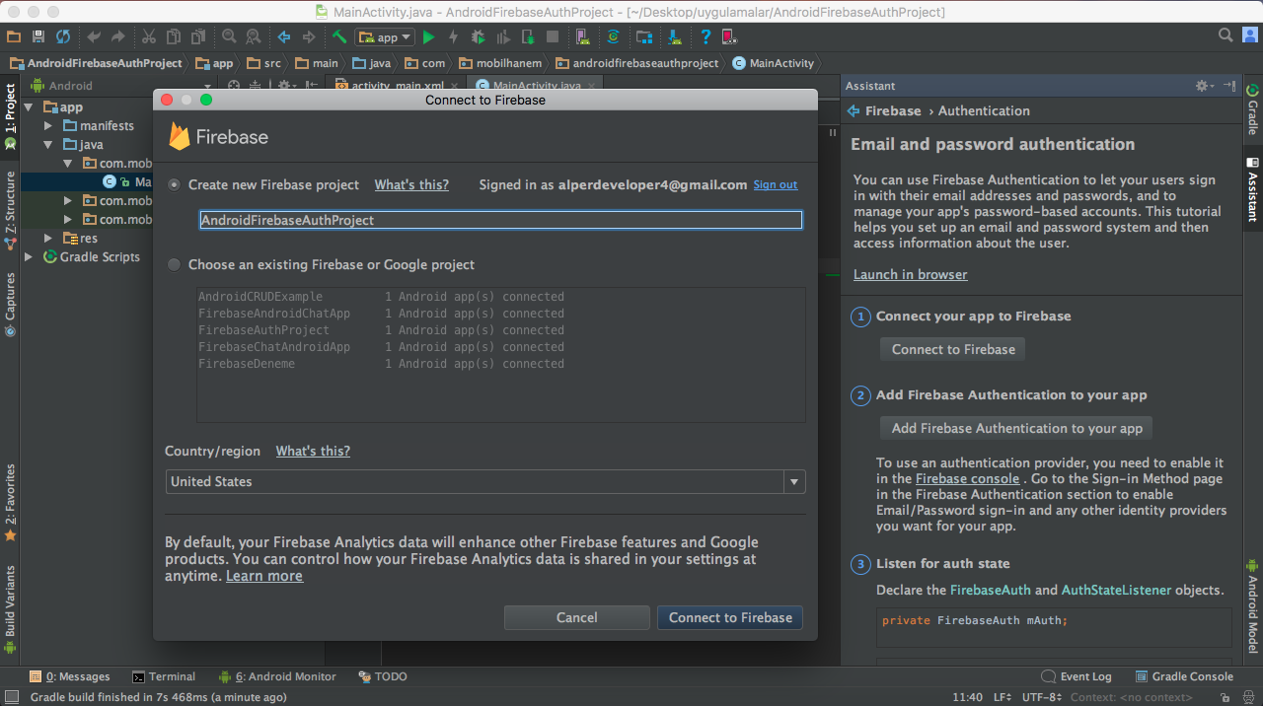Open the app run configuration dropdown

point(385,37)
